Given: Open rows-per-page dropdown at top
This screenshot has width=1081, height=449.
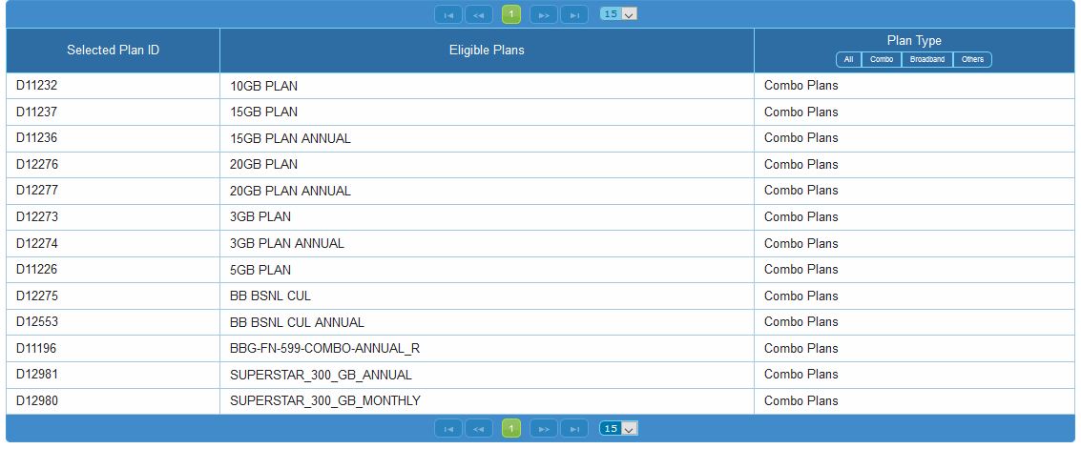Looking at the screenshot, I should pos(618,14).
